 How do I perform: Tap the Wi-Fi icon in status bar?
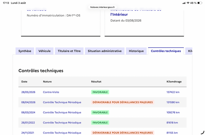[188, 3]
